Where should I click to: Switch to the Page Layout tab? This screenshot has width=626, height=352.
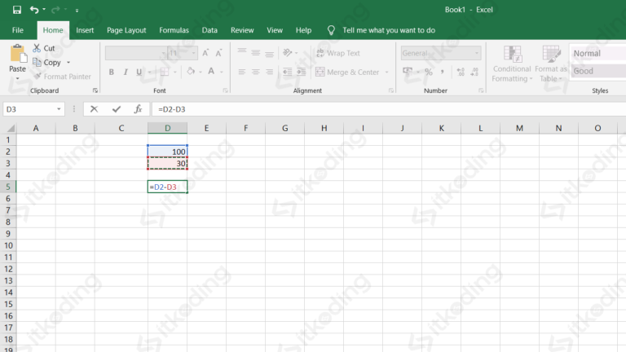coord(126,30)
